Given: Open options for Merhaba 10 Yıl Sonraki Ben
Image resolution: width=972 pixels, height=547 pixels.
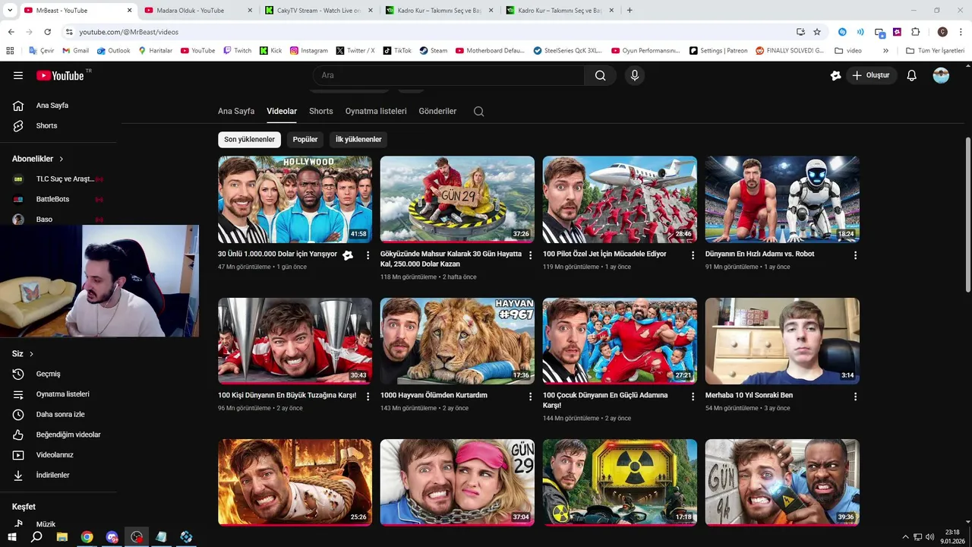Looking at the screenshot, I should coord(855,397).
